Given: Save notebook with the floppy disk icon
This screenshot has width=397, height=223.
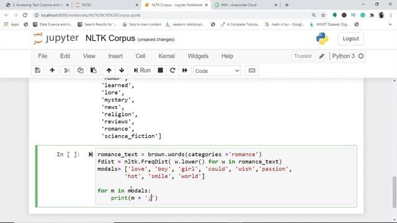Looking at the screenshot, I should coord(37,71).
